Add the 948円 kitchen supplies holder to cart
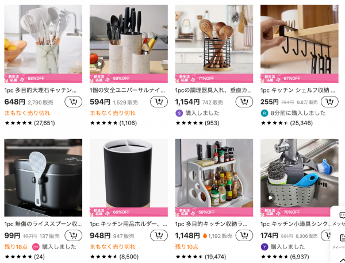This screenshot has width=345, height=263. pyautogui.click(x=159, y=235)
